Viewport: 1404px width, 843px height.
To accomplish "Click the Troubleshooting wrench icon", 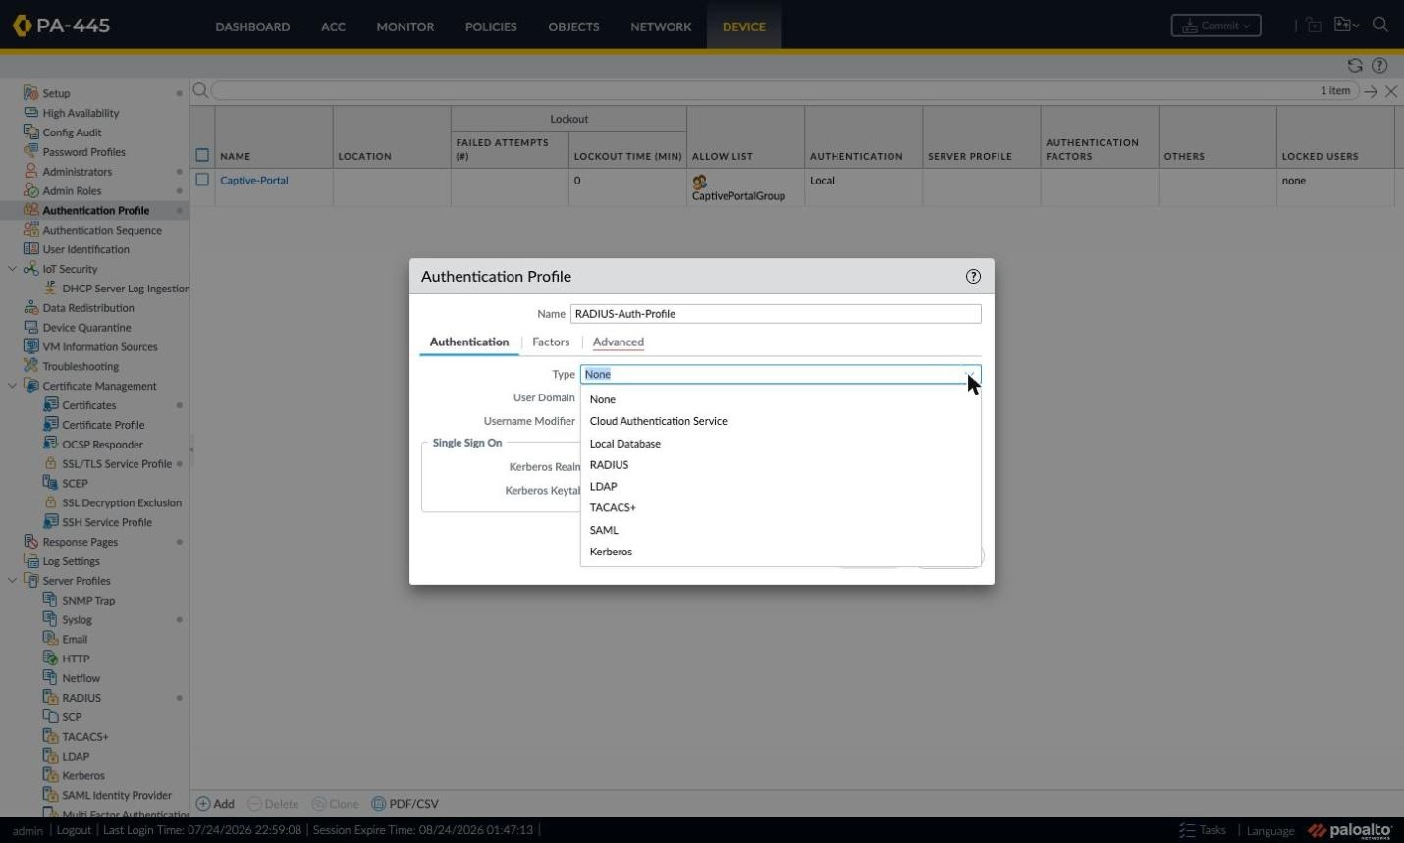I will point(30,366).
